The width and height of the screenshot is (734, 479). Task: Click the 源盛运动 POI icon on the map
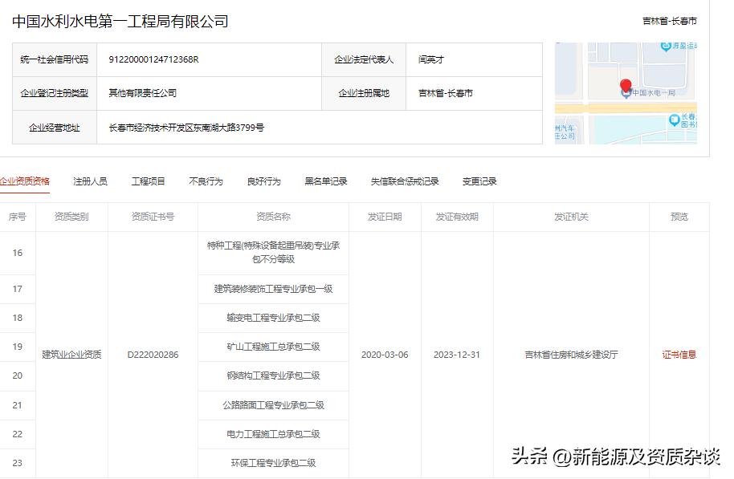click(x=664, y=47)
